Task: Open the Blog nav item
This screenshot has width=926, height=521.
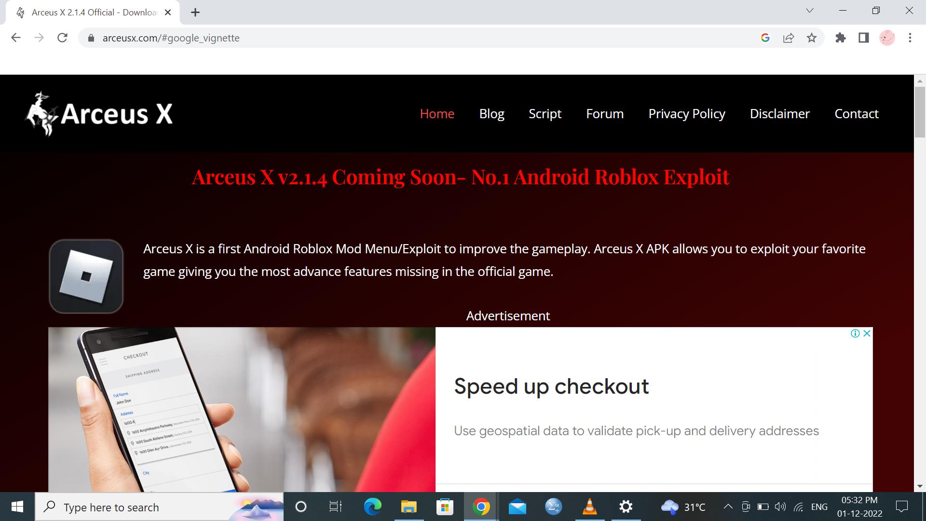Action: 491,114
